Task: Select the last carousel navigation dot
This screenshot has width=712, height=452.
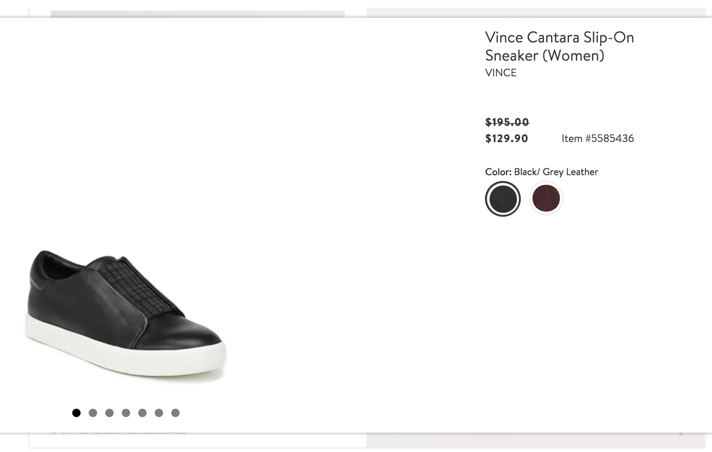Action: 175,413
